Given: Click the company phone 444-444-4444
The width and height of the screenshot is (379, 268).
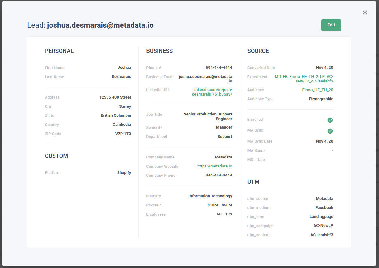Looking at the screenshot, I should tap(219, 175).
